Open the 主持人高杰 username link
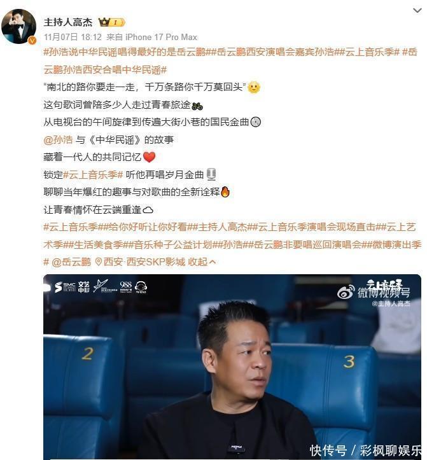This screenshot has width=427, height=460. coord(68,22)
